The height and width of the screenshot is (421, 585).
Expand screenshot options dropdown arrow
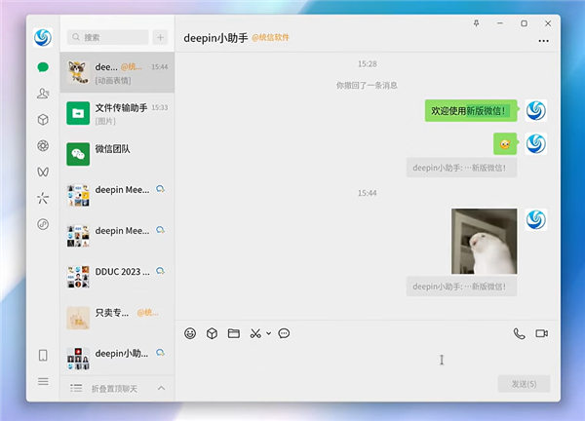tap(268, 333)
